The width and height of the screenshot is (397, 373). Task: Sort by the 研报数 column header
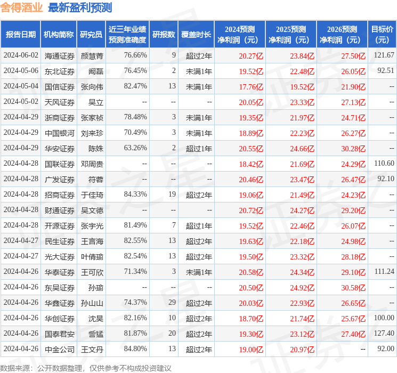pos(164,35)
